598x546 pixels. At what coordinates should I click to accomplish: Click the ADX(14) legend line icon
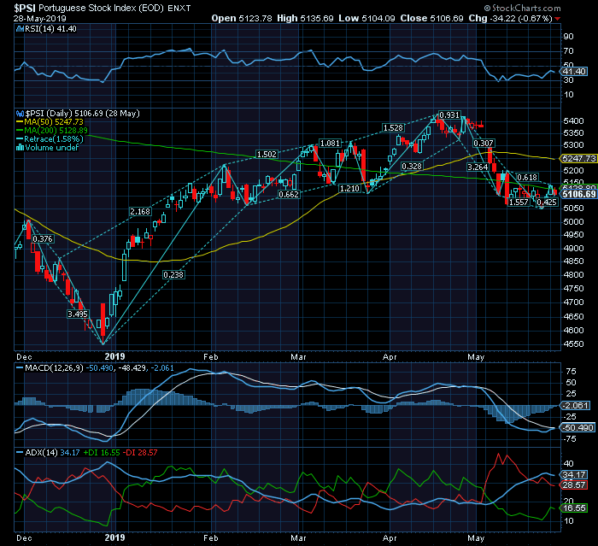(20, 451)
